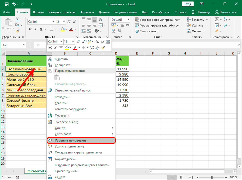Click Format Painter brush in the mini toolbar
The width and height of the screenshot is (242, 180).
[x=103, y=47]
